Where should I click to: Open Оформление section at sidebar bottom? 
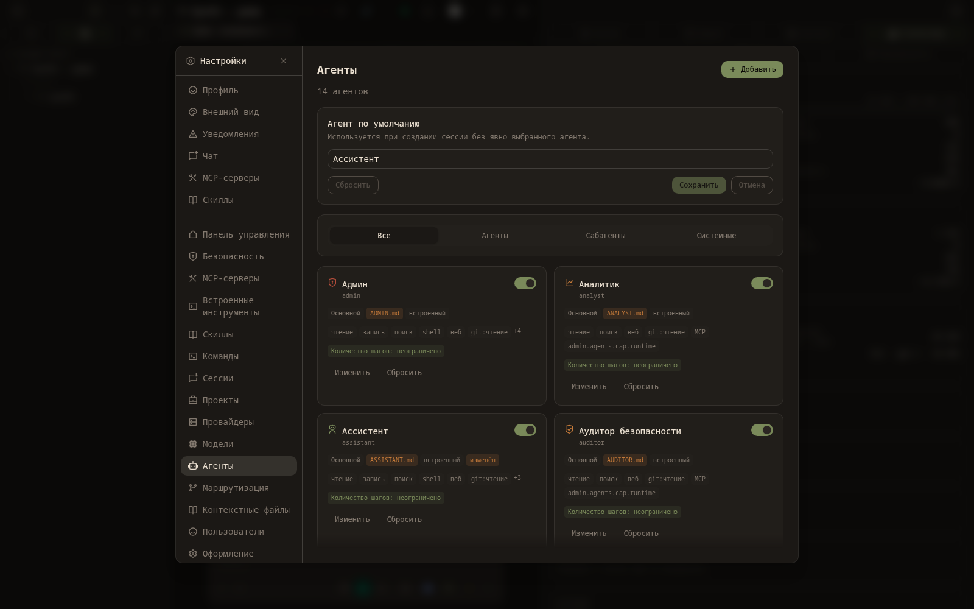pyautogui.click(x=239, y=554)
